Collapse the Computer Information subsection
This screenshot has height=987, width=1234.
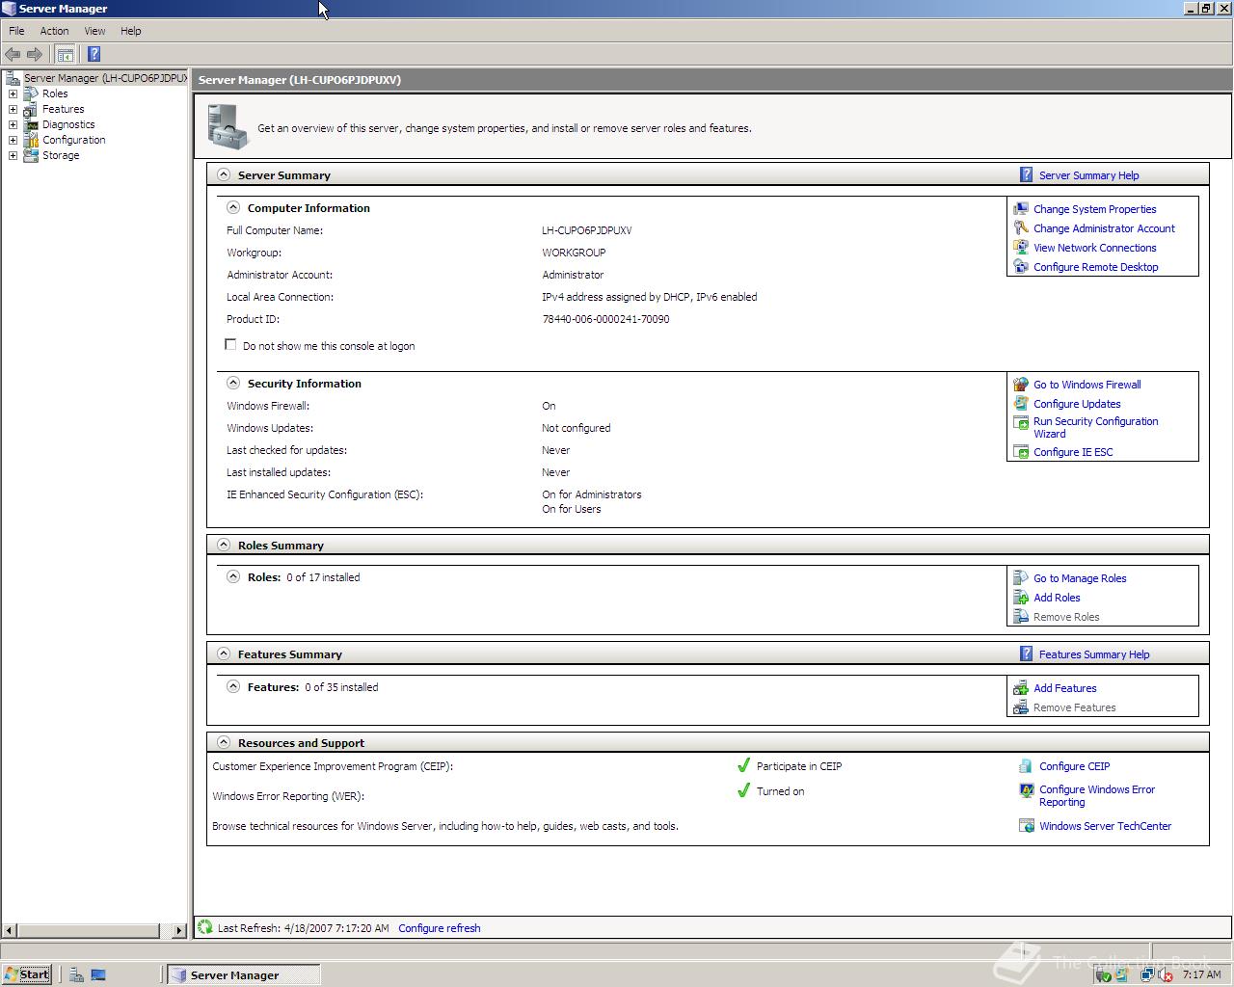(x=232, y=207)
